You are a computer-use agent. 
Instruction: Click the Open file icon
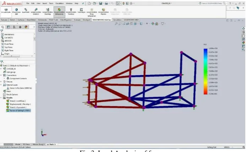pyautogui.click(x=95, y=3)
